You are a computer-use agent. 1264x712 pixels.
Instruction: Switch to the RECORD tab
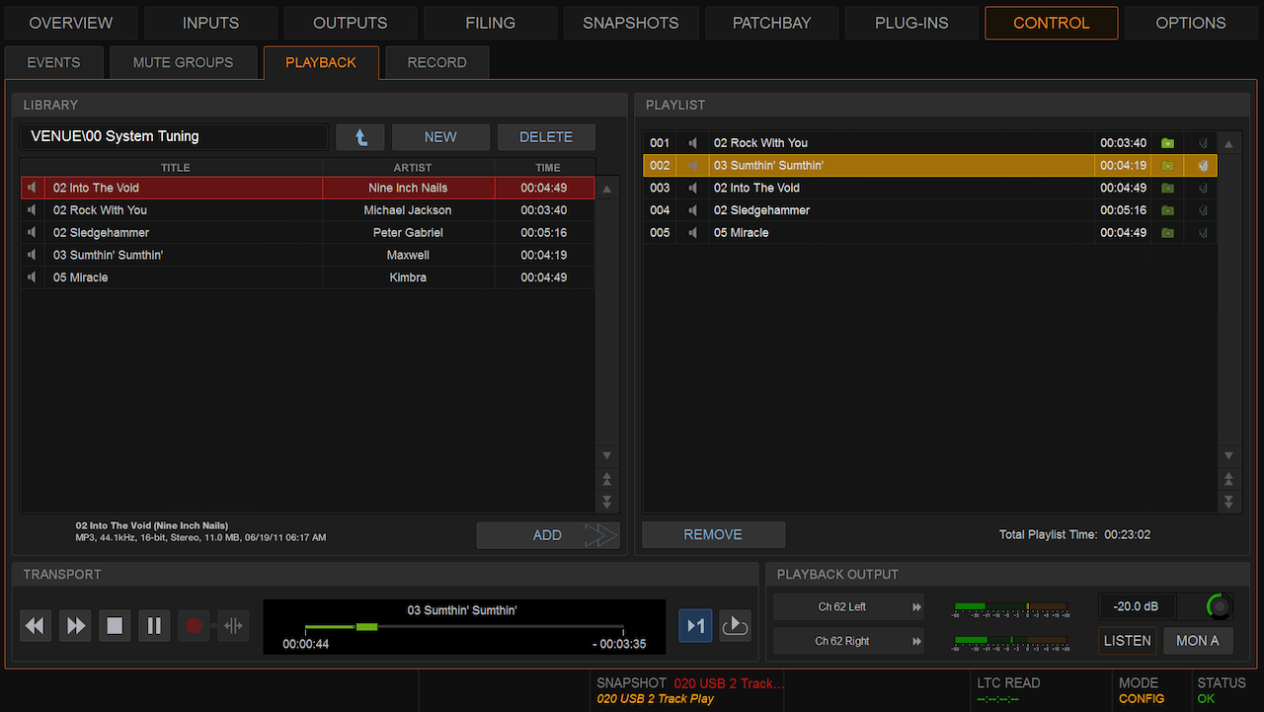pos(436,61)
